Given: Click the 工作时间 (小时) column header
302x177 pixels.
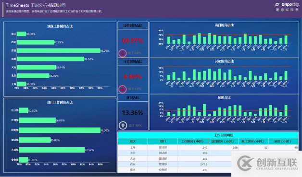Looking at the screenshot, I should [193, 142].
